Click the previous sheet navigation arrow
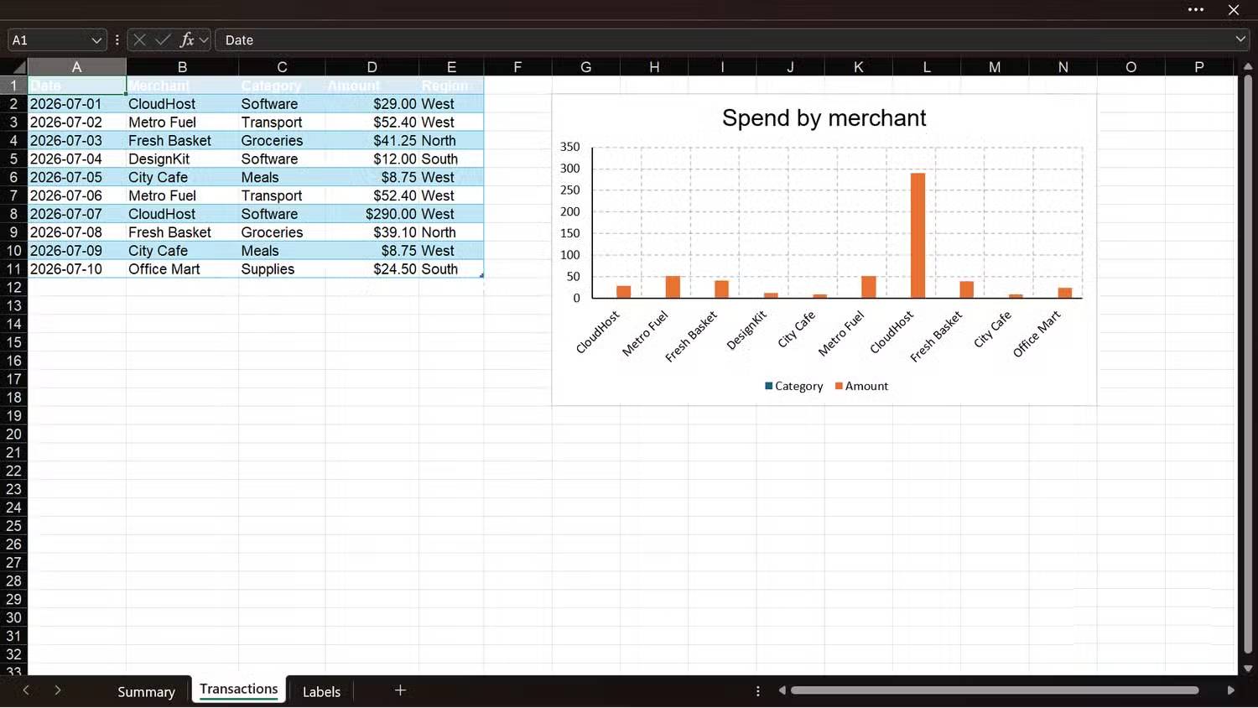 click(26, 690)
